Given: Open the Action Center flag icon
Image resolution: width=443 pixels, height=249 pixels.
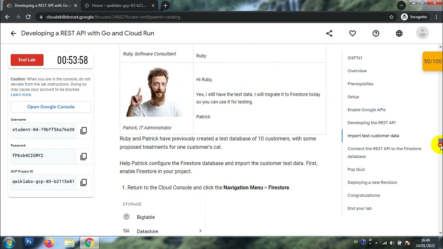Looking at the screenshot, I should 407,243.
